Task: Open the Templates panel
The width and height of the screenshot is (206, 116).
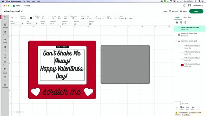Action: coord(5,25)
